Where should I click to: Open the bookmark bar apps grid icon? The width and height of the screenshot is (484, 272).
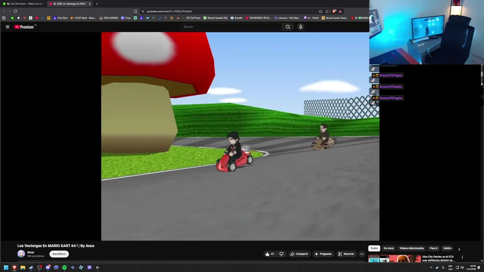pyautogui.click(x=4, y=18)
